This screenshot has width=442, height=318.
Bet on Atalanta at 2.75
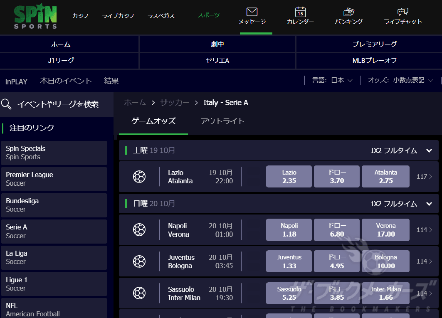pos(385,177)
